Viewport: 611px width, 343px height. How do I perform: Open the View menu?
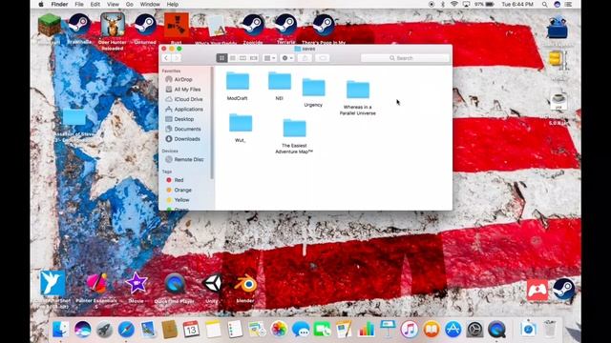pos(113,4)
